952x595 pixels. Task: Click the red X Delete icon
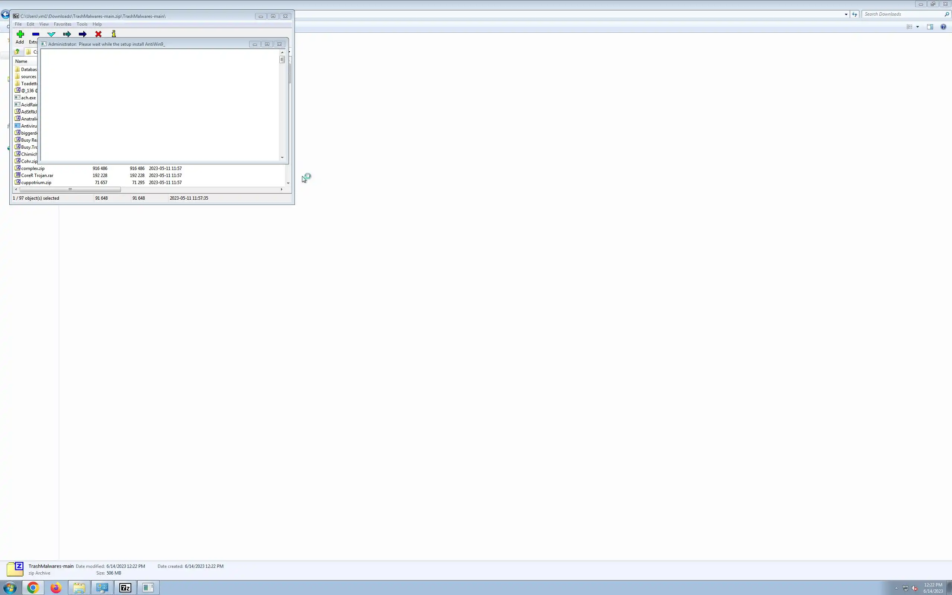coord(98,34)
